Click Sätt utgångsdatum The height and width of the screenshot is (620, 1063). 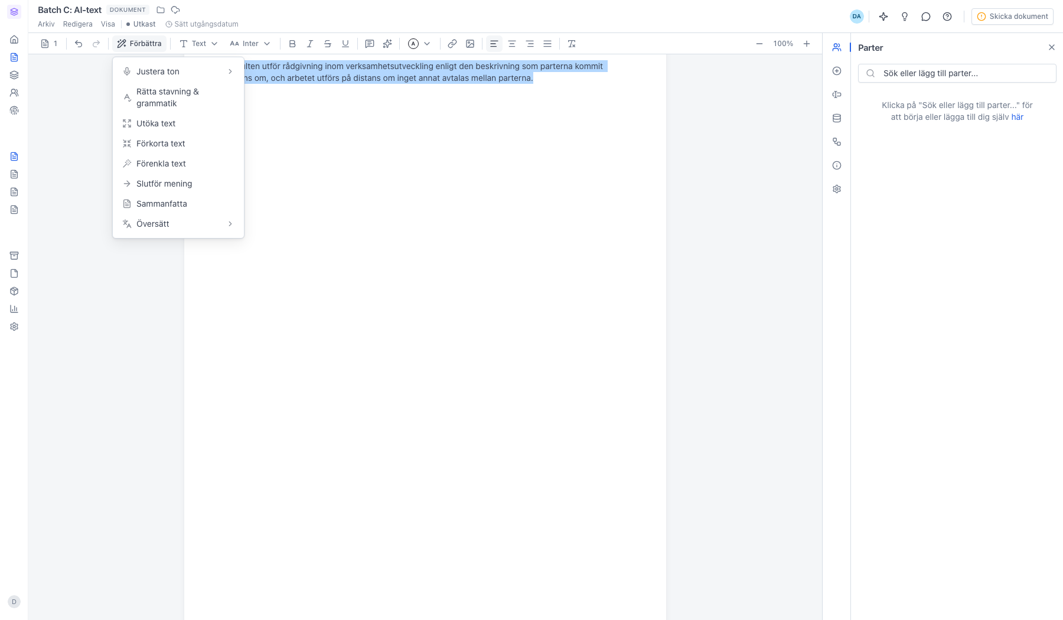coord(202,24)
